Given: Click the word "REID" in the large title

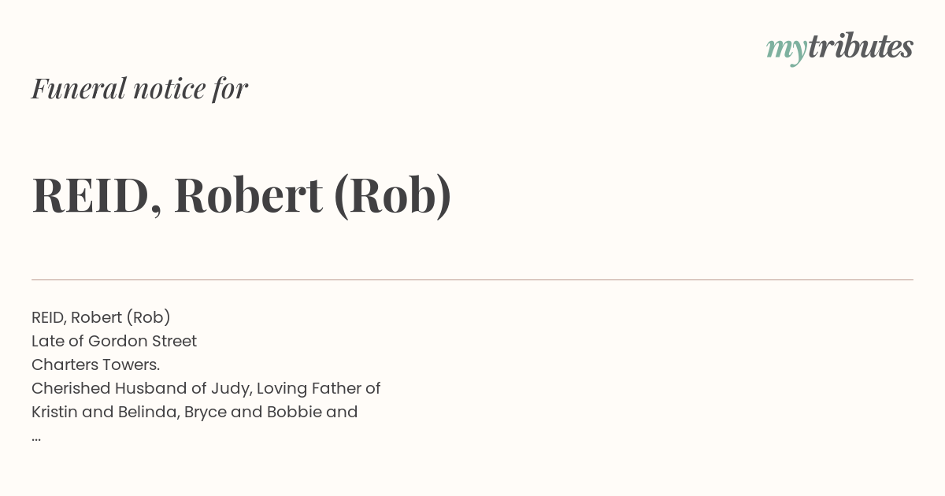Looking at the screenshot, I should [91, 195].
